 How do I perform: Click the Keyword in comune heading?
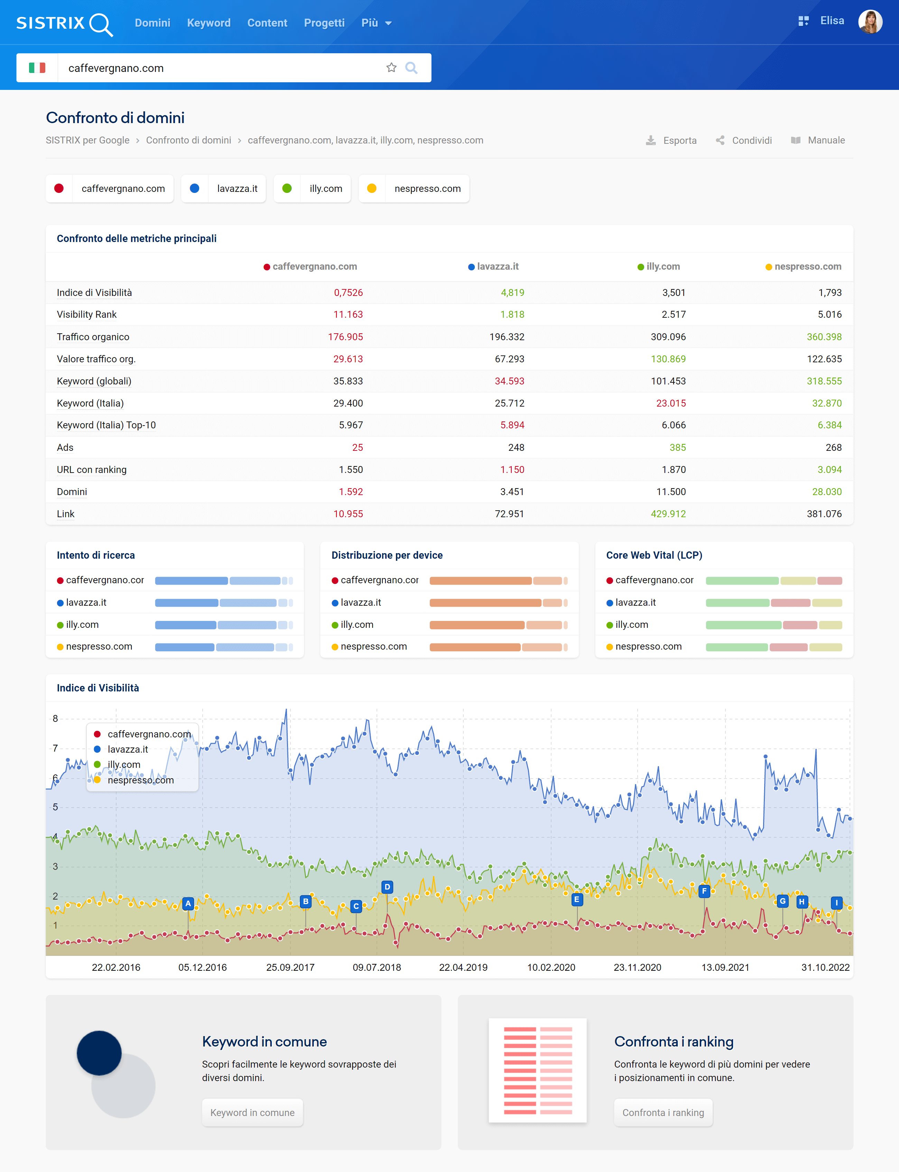click(265, 1041)
